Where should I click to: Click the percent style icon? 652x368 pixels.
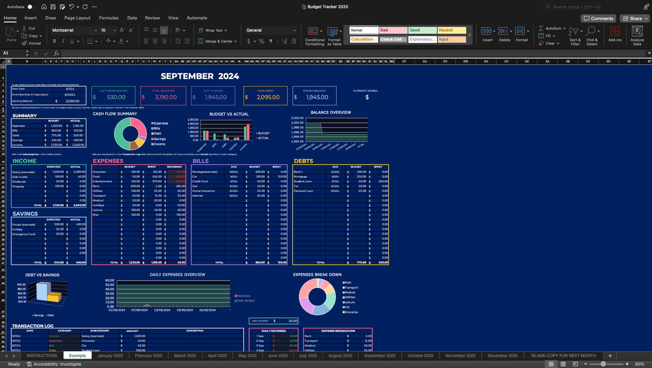(x=261, y=41)
